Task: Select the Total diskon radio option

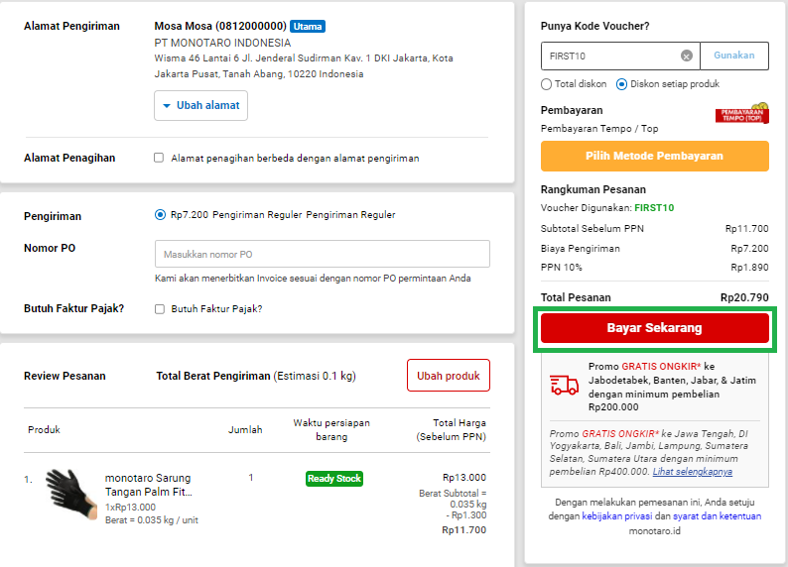Action: (546, 84)
